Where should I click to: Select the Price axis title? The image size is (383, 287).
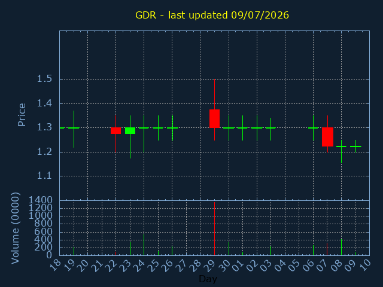point(22,115)
